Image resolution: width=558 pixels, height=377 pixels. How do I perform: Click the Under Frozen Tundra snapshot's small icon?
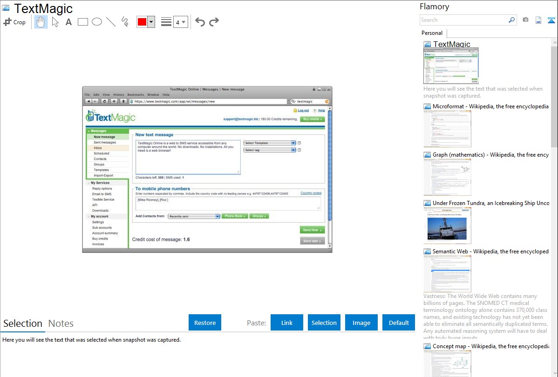point(427,203)
